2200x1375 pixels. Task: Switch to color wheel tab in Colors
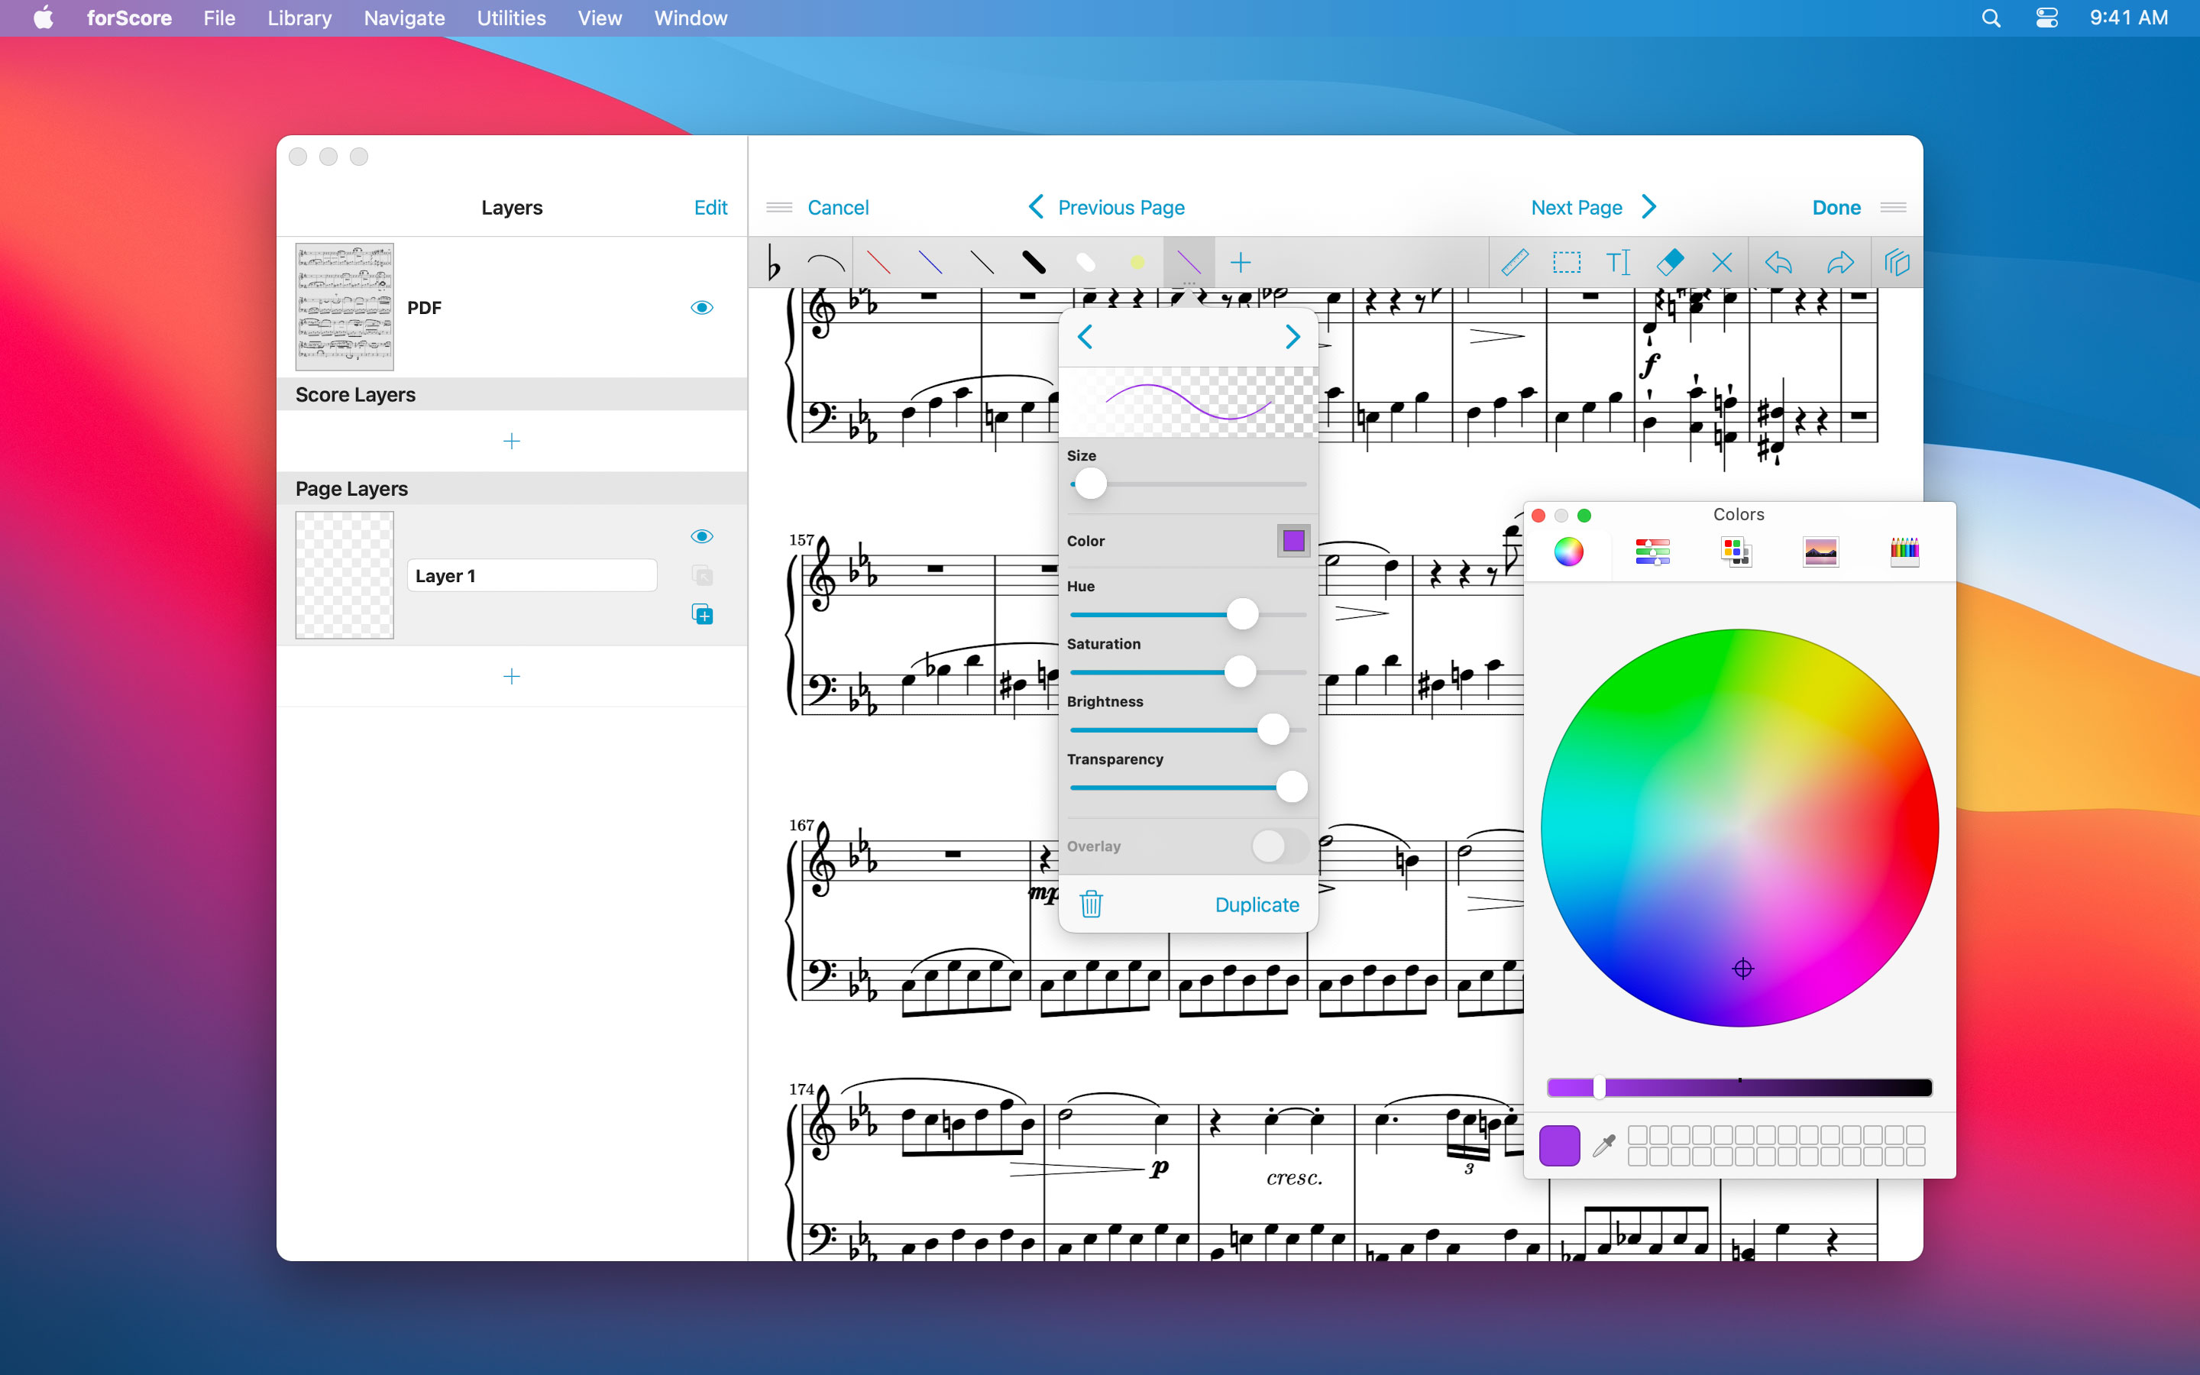(x=1568, y=551)
